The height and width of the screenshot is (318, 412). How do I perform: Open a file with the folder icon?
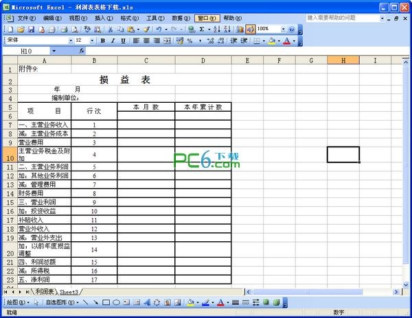(x=21, y=29)
